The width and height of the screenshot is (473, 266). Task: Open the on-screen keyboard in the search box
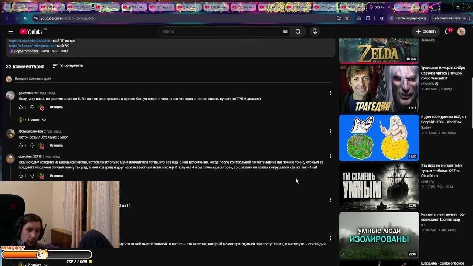click(x=285, y=31)
